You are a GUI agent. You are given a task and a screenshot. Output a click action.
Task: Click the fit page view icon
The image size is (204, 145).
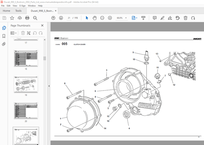point(133,18)
